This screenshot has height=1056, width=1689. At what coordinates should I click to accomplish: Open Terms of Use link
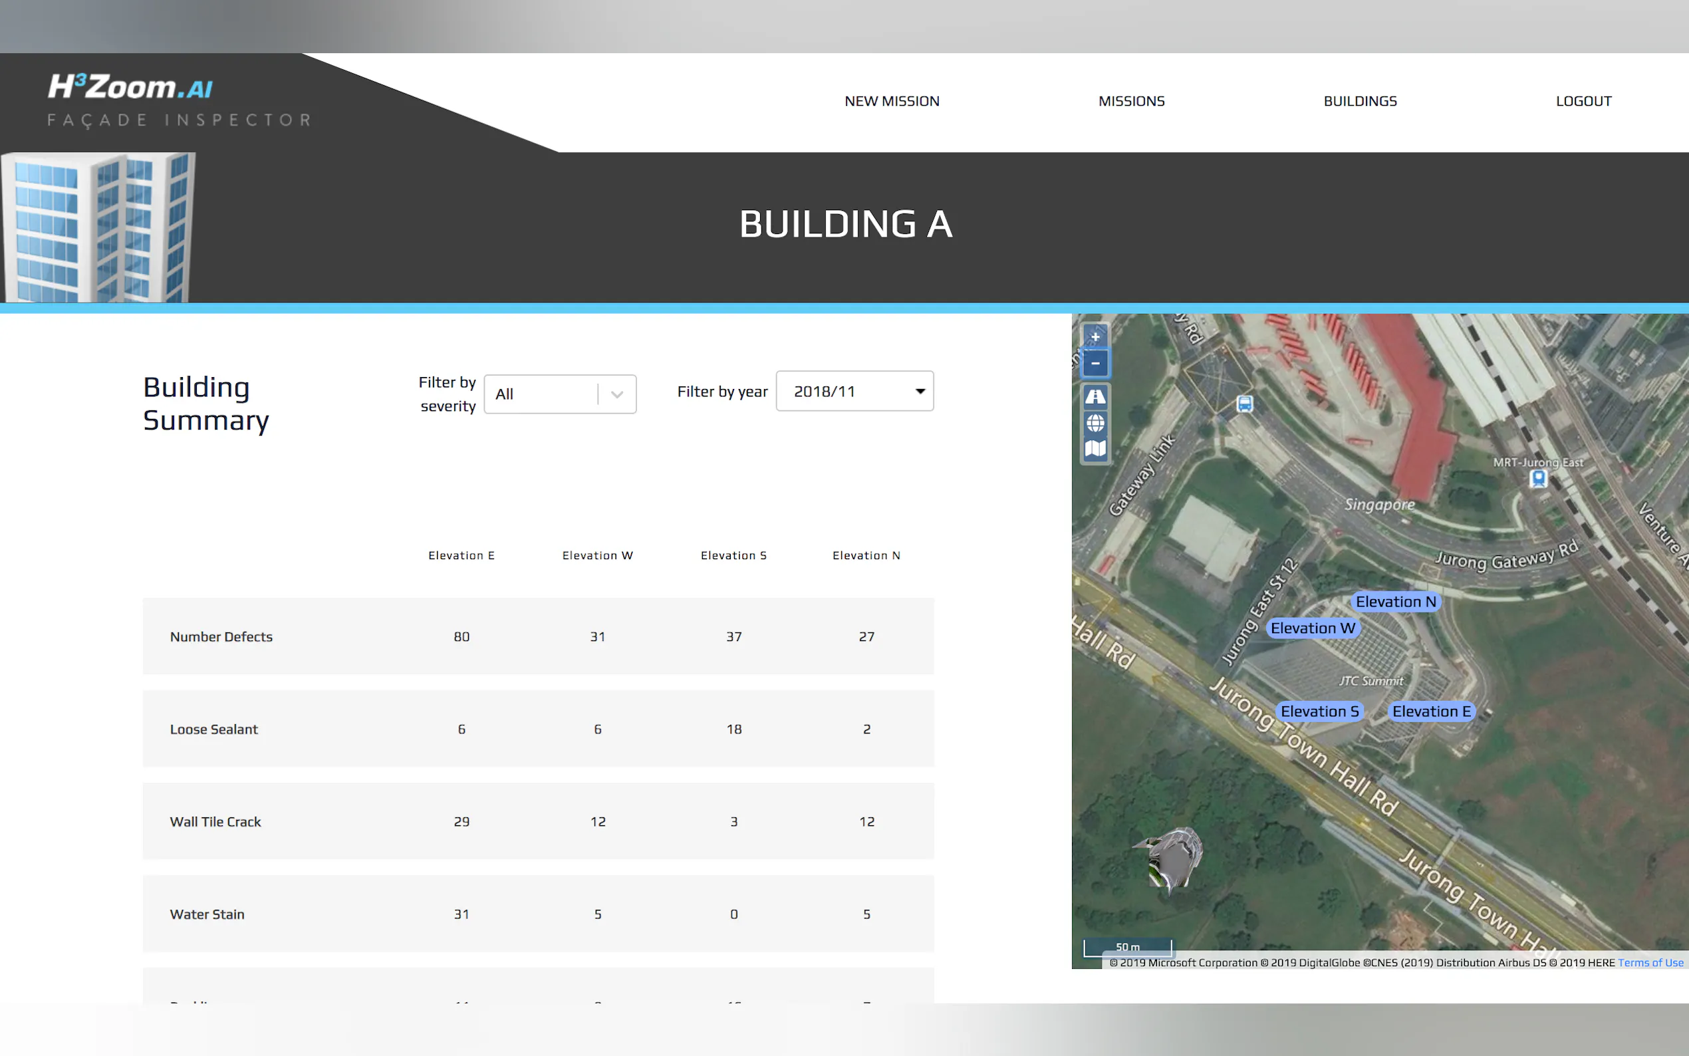tap(1650, 962)
